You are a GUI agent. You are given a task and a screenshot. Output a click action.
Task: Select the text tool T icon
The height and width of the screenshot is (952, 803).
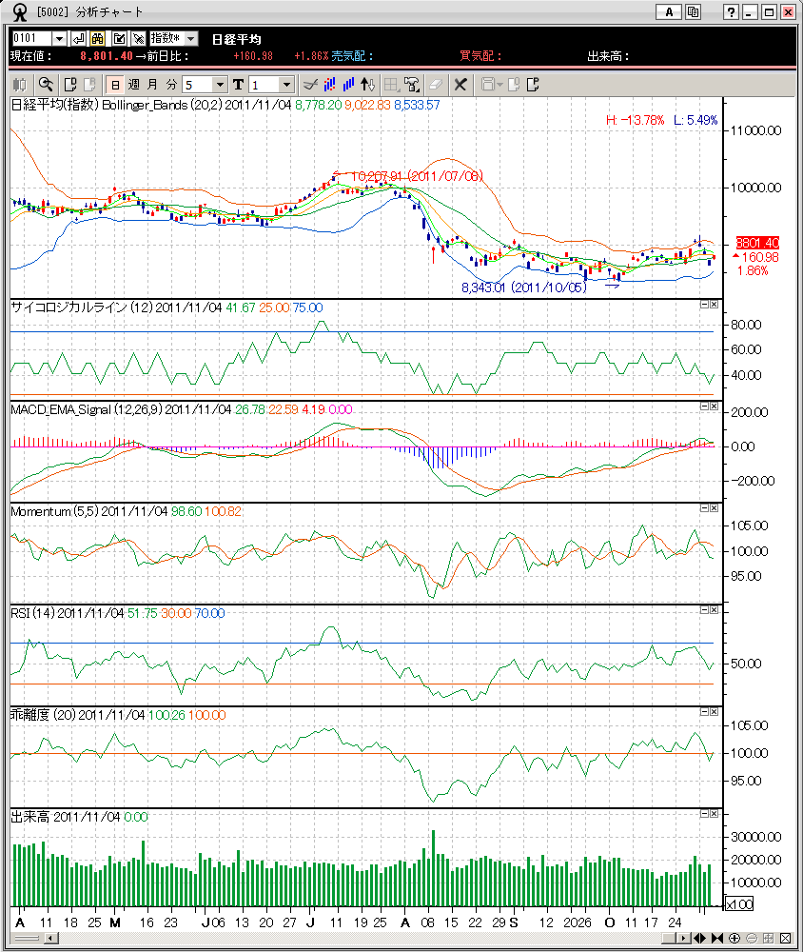click(x=238, y=84)
